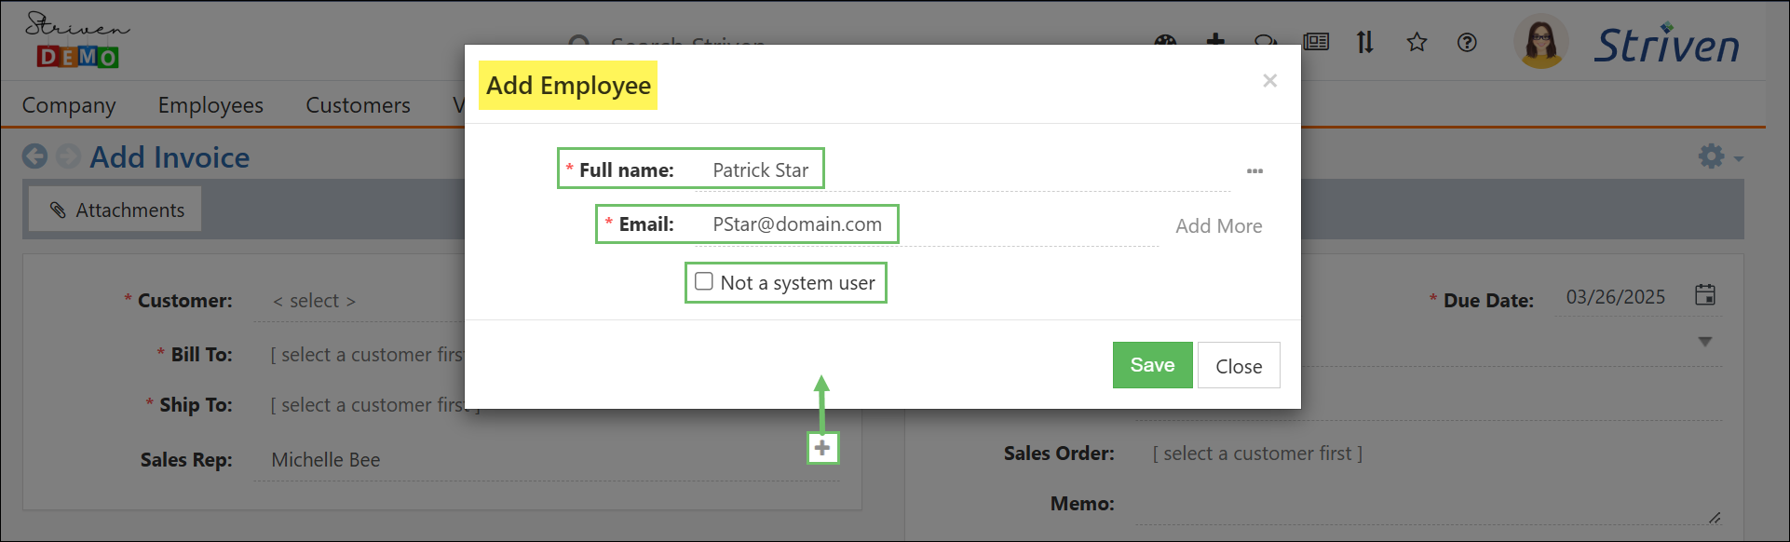Click the user profile avatar
Viewport: 1790px width, 542px height.
coord(1541,43)
